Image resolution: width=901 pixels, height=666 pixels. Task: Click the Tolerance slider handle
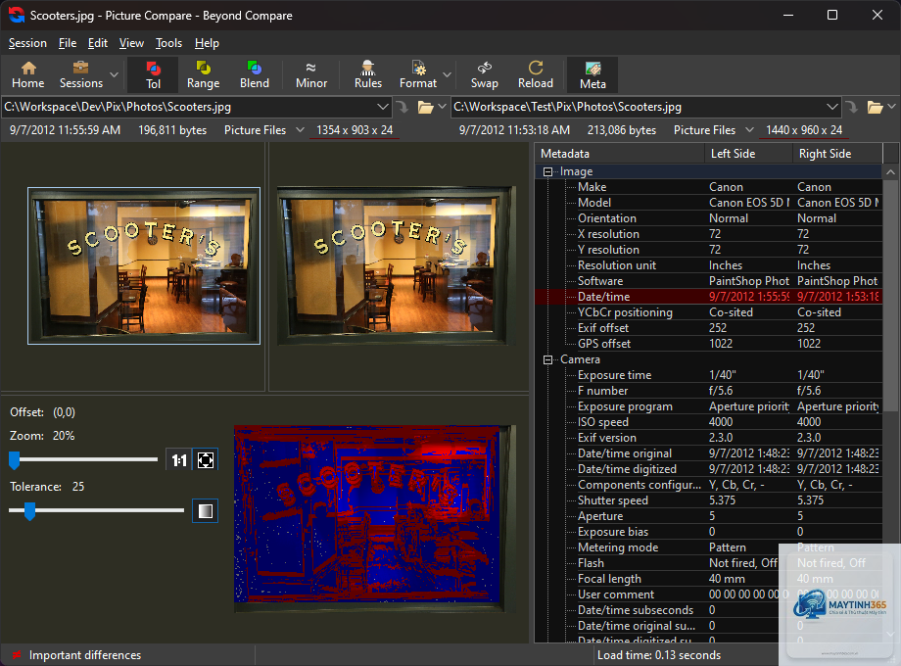coord(29,510)
